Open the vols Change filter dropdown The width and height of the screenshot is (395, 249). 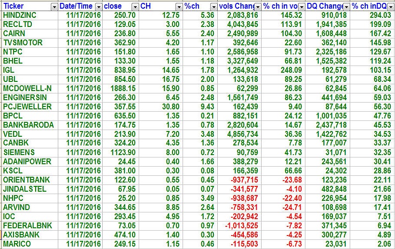(258, 6)
